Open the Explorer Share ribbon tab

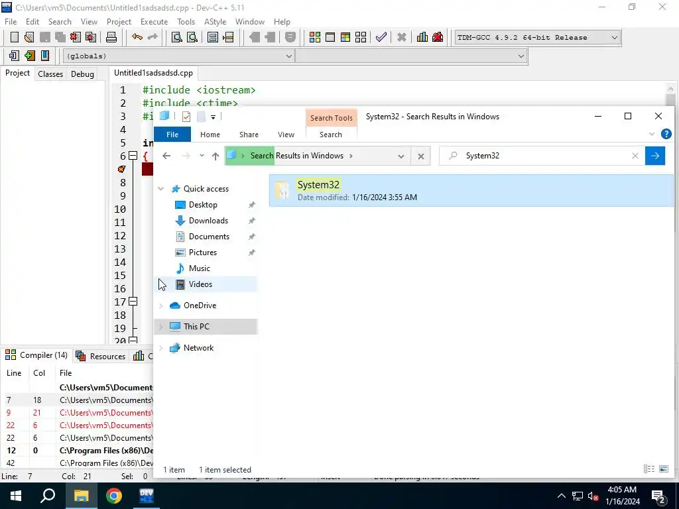coord(249,135)
